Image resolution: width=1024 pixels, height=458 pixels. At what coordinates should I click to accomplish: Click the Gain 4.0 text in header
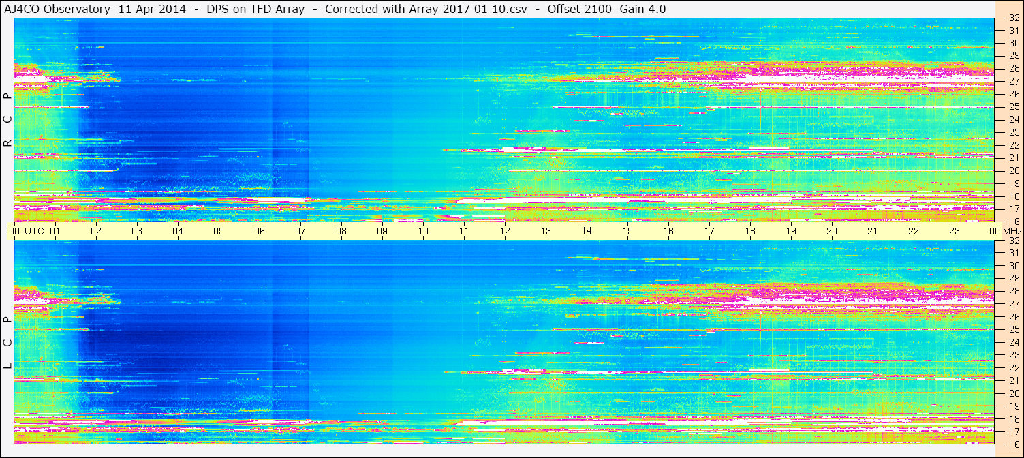click(642, 9)
